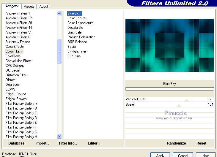Select CPK Designs category
The height and width of the screenshot is (157, 217).
pos(15,66)
